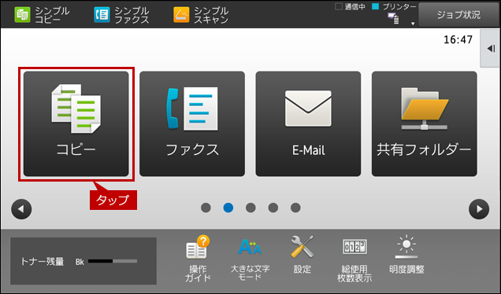The width and height of the screenshot is (501, 294).
Task: Launch シンプルスキャン from the top bar
Action: click(x=201, y=15)
